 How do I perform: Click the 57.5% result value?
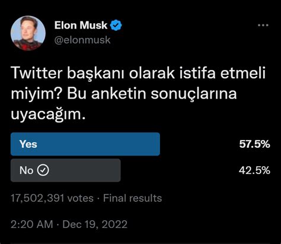click(254, 144)
